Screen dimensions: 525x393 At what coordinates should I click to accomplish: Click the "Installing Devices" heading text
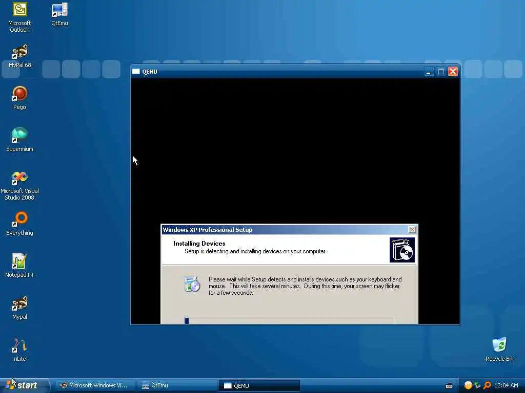[x=199, y=243]
